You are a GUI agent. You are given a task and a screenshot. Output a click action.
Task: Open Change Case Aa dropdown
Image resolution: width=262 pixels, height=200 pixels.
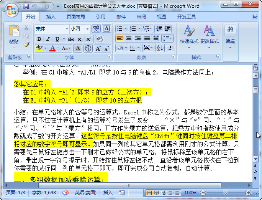tap(66, 49)
